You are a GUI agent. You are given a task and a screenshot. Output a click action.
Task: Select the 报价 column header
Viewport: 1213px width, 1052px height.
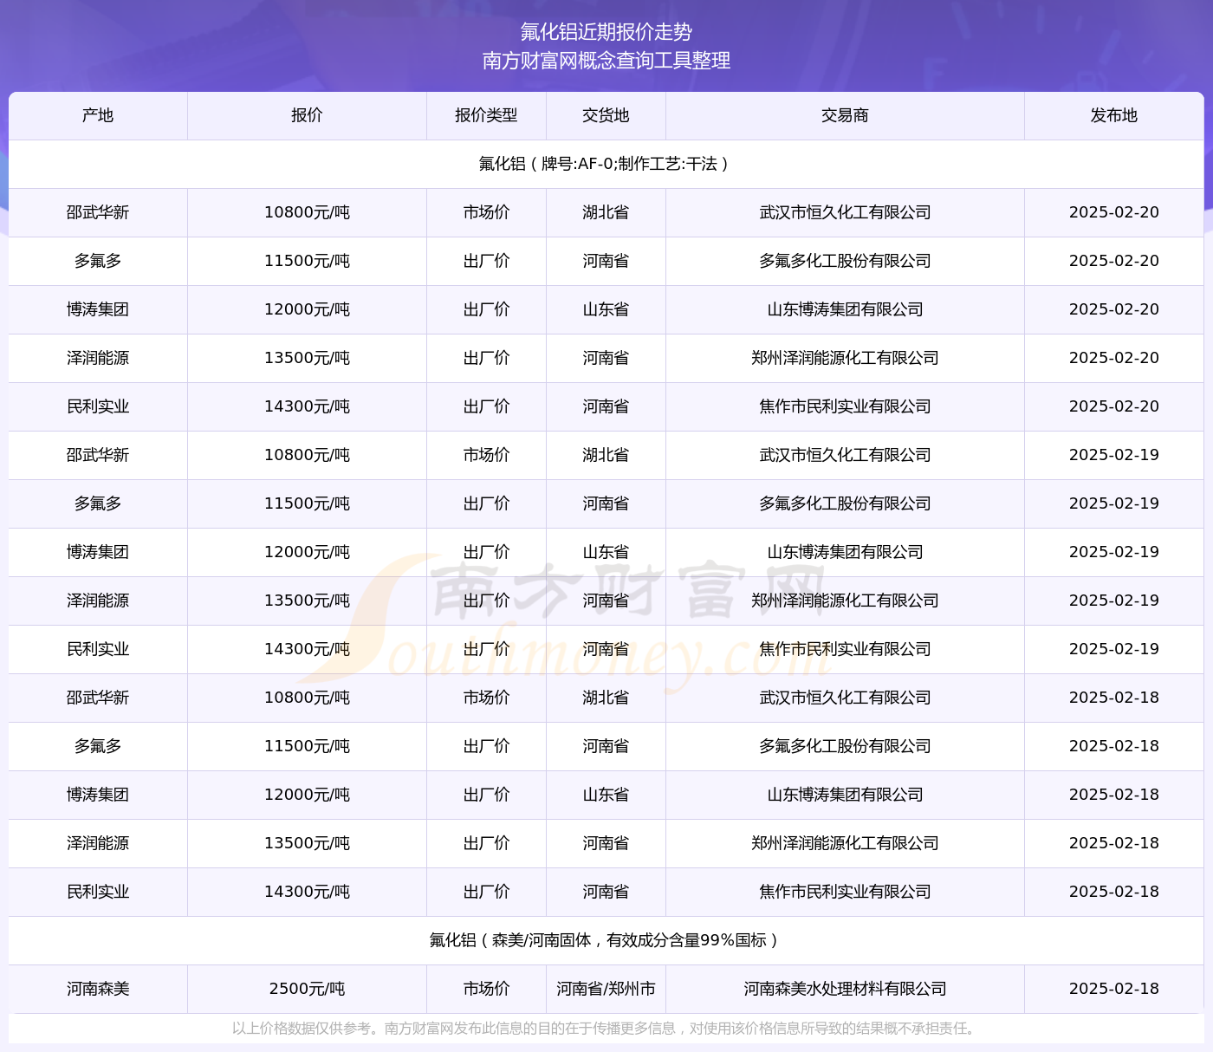(307, 115)
